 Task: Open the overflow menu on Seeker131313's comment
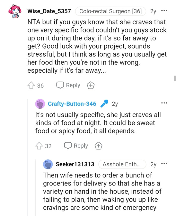tap(164, 163)
